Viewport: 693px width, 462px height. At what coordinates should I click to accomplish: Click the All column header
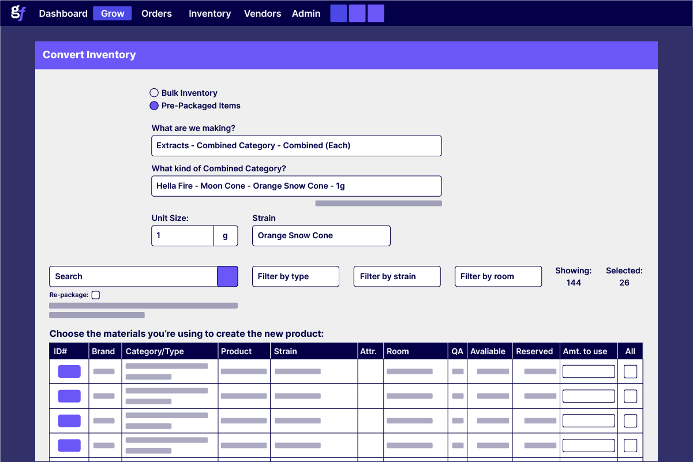tap(630, 351)
